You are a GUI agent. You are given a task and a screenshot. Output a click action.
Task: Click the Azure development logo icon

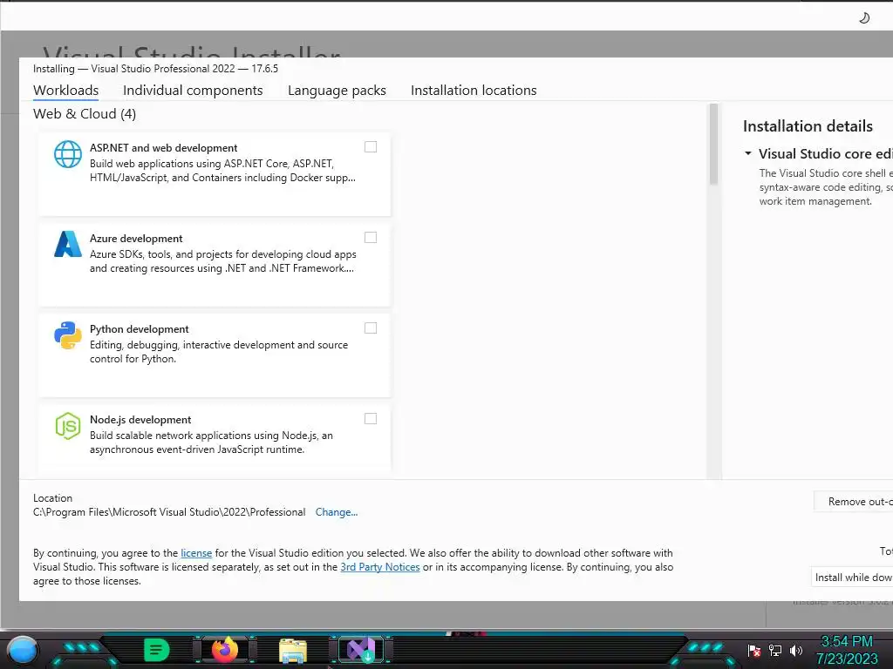pyautogui.click(x=68, y=244)
